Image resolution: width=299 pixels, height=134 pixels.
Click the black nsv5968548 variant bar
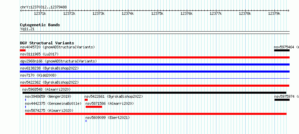pyautogui.click(x=155, y=93)
